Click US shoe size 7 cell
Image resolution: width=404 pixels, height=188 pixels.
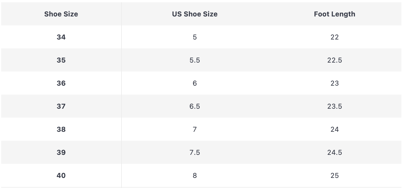tap(195, 129)
